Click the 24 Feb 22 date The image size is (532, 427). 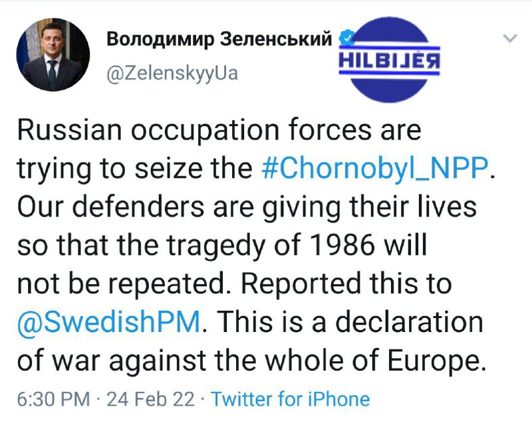tap(151, 399)
